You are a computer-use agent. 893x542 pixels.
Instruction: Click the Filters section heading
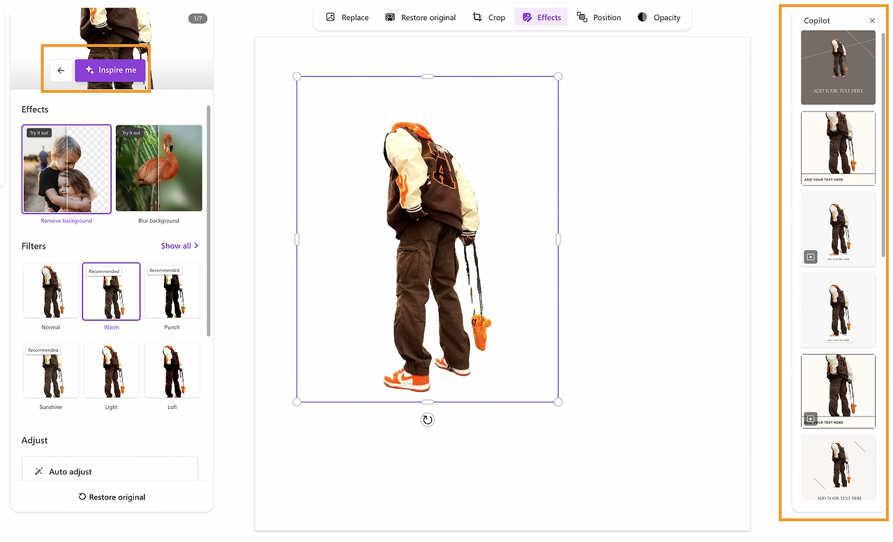[x=33, y=246]
